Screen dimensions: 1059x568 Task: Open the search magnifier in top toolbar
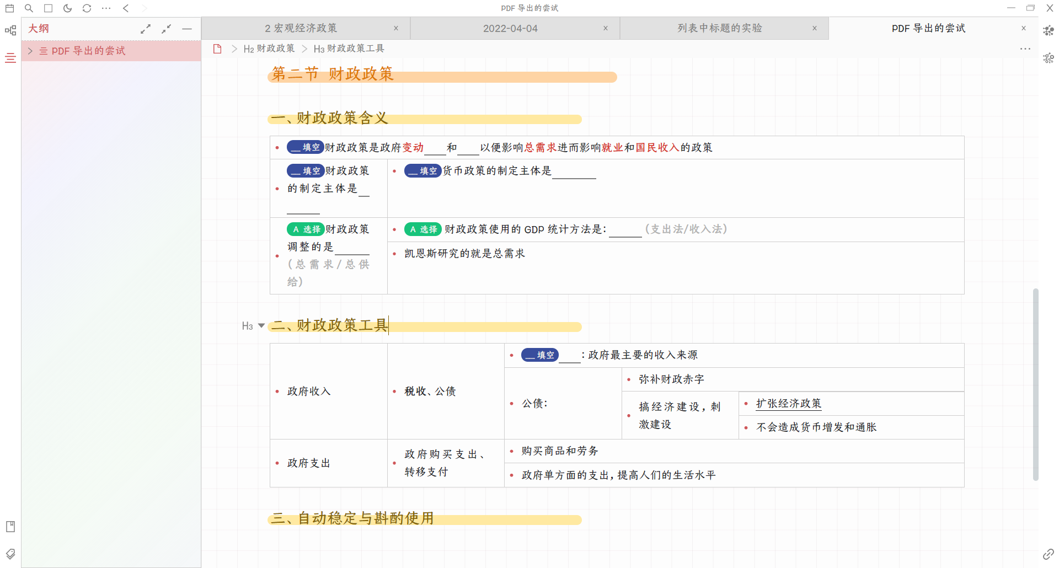29,8
